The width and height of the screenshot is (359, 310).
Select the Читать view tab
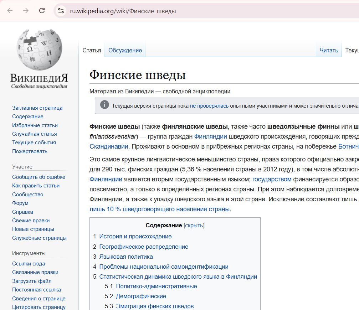click(328, 50)
